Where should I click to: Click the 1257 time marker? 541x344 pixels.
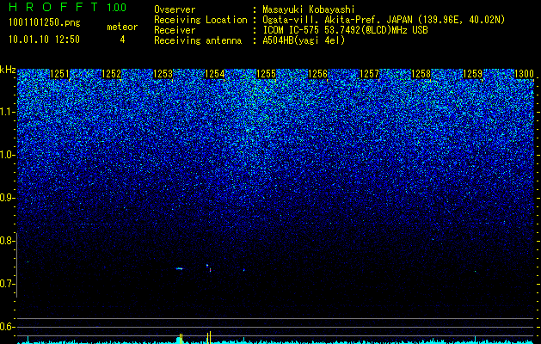tap(369, 74)
